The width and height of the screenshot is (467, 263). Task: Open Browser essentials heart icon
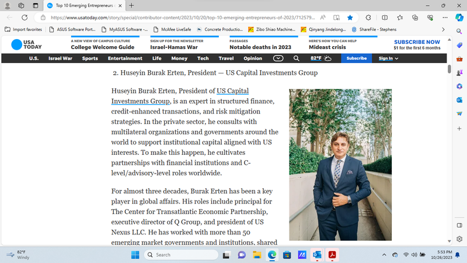pos(430,18)
